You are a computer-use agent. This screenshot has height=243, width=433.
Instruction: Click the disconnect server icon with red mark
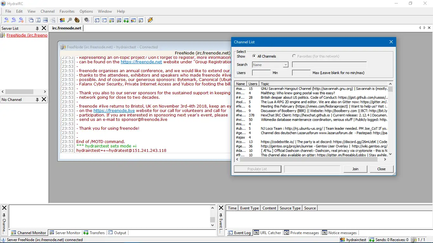(x=21, y=20)
